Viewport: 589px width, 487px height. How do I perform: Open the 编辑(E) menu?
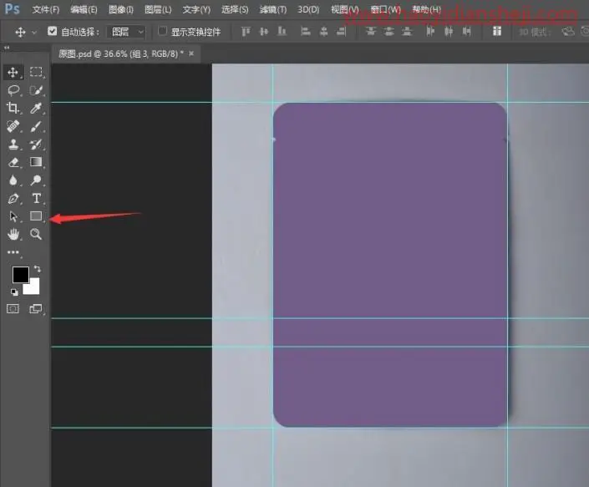point(84,9)
